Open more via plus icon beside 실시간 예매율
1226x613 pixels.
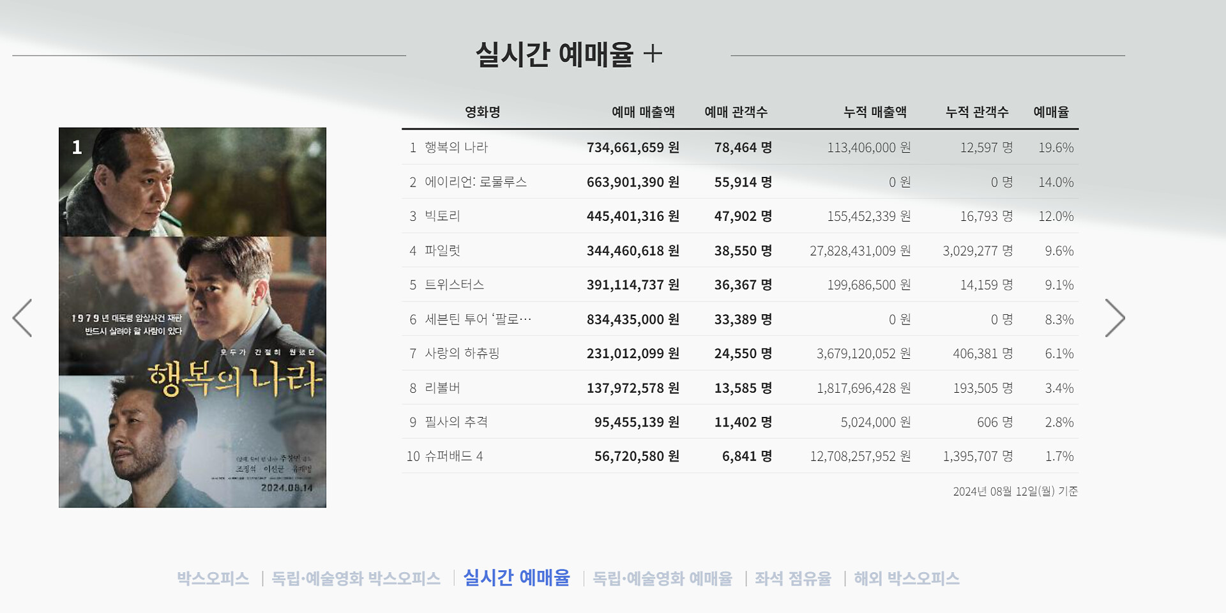[653, 54]
